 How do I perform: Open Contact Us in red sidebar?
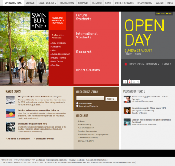pos(56,47)
